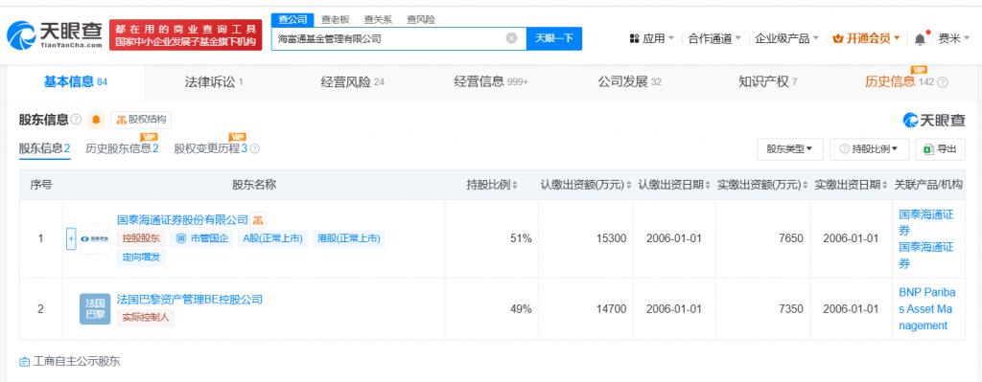This screenshot has height=382, width=982.
Task: Clear the search box text
Action: 512,38
